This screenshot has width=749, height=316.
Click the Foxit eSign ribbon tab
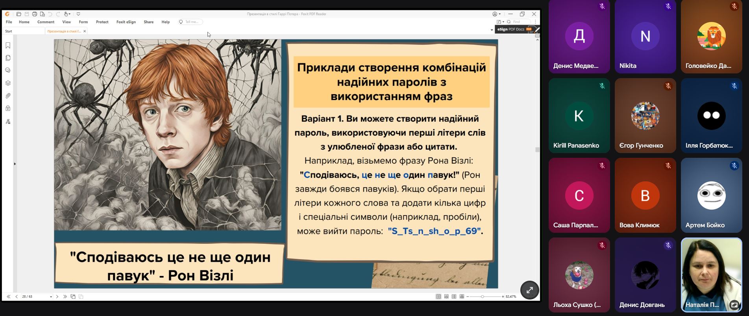click(126, 22)
